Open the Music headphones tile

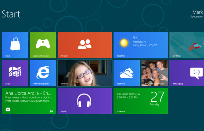(x=85, y=101)
